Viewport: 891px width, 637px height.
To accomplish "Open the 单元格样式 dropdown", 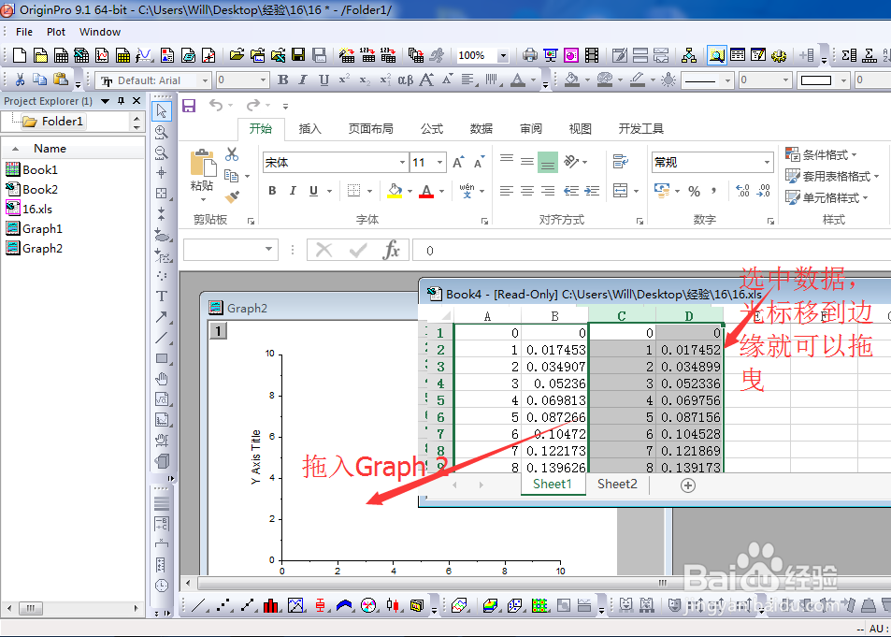I will (826, 198).
